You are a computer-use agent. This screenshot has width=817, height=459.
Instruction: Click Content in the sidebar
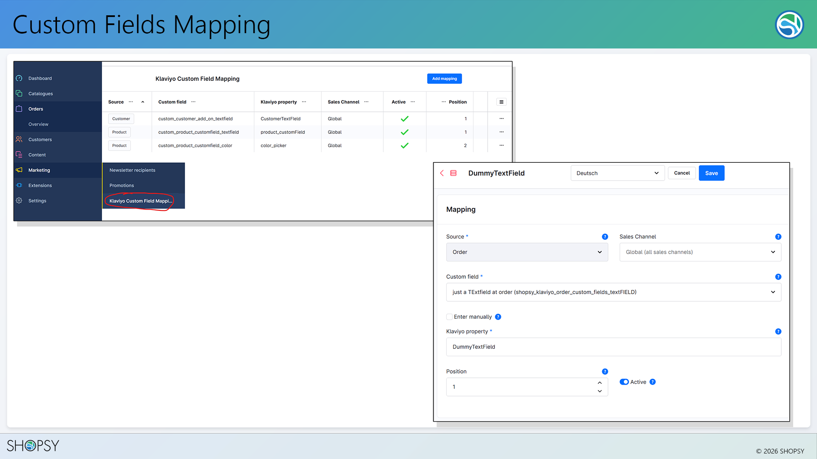37,155
